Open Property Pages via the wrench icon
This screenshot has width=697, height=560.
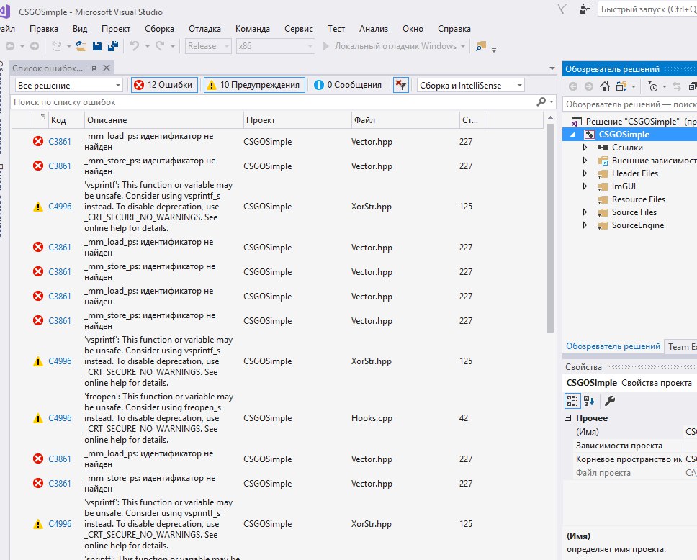(609, 401)
